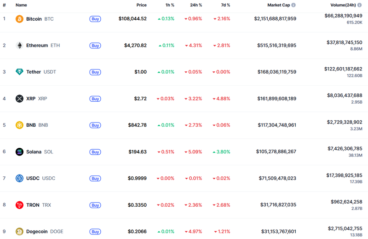Click the Dogecoin logo icon

point(19,232)
